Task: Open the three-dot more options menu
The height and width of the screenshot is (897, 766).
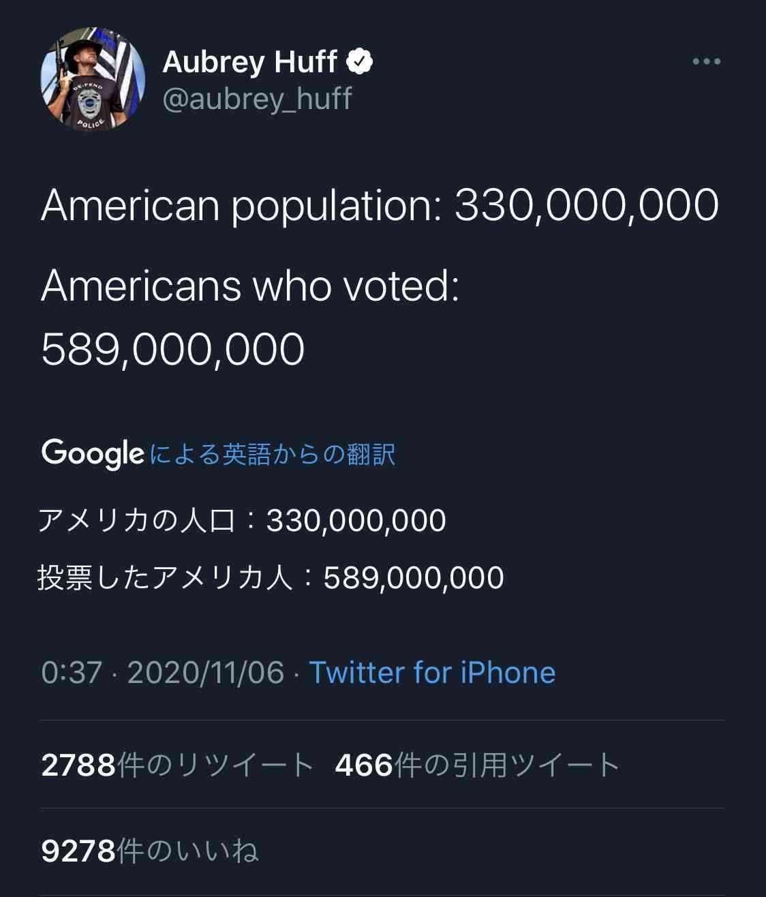Action: [707, 62]
